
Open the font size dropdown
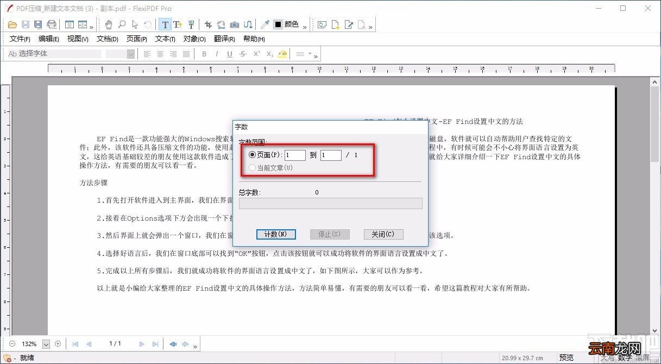130,54
